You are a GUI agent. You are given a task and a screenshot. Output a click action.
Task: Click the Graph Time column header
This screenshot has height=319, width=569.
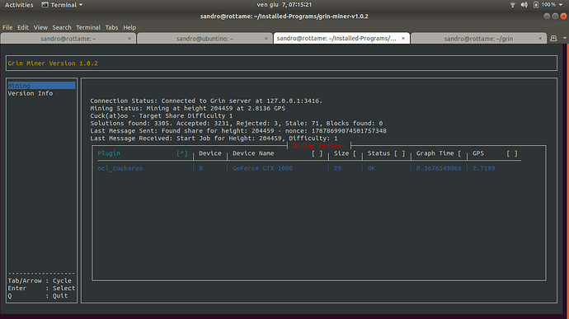tap(435, 153)
